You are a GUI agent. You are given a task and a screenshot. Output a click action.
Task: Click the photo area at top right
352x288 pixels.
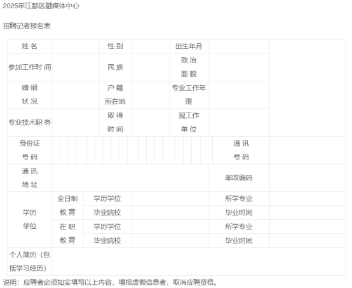tap(308, 88)
